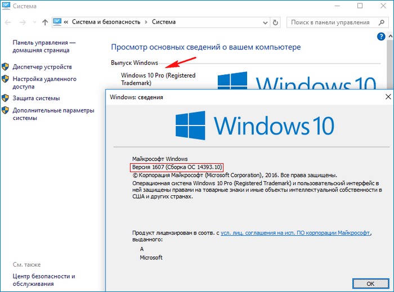Click the search magnifier icon

tap(380, 23)
